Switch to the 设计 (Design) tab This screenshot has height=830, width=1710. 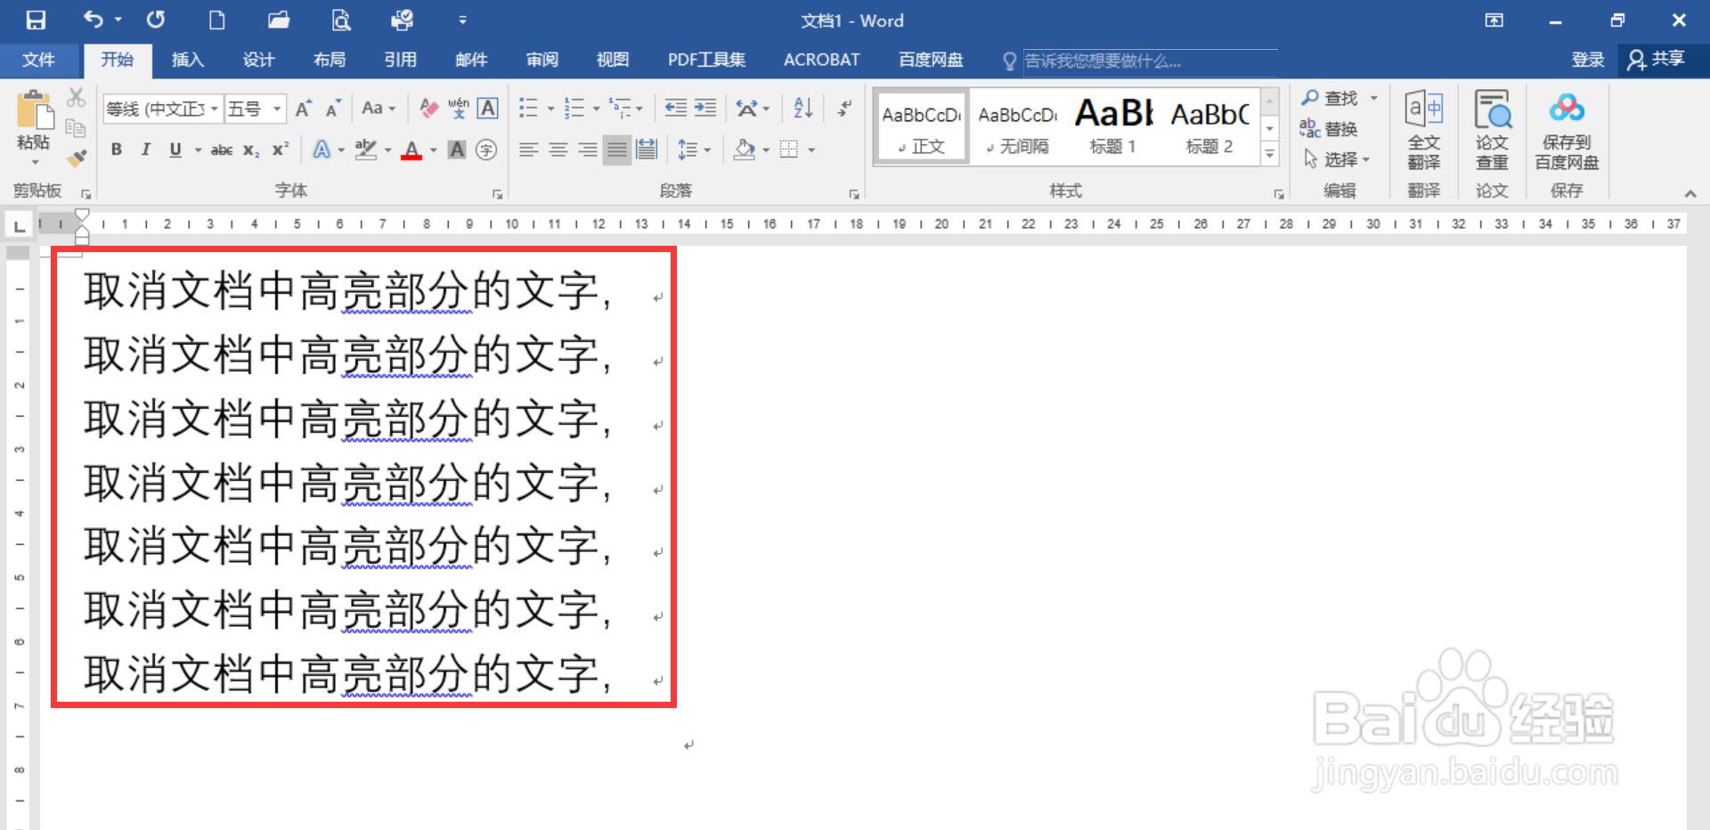258,60
